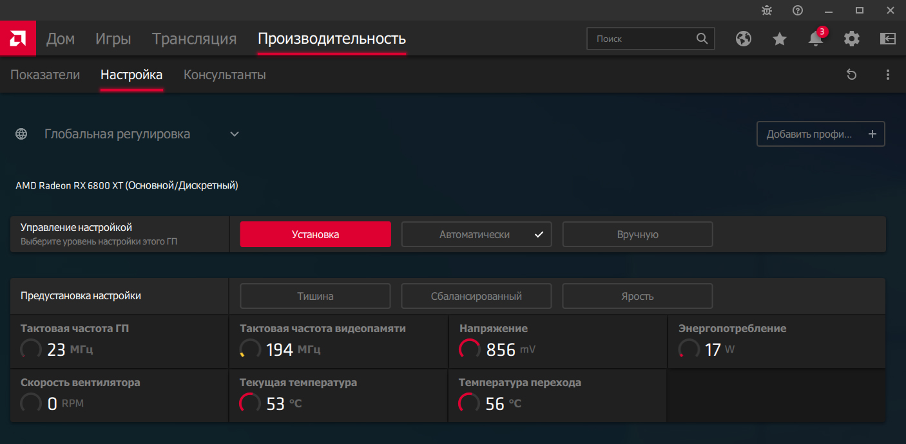Open settings gear icon
This screenshot has height=444, width=906.
click(852, 39)
